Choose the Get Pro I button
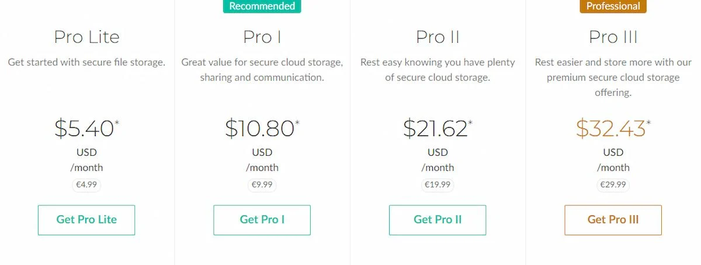 click(x=262, y=220)
